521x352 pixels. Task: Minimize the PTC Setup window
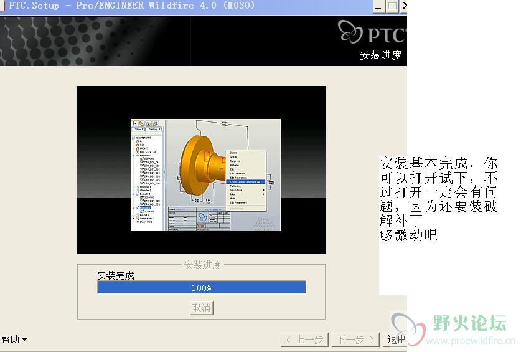coord(378,6)
